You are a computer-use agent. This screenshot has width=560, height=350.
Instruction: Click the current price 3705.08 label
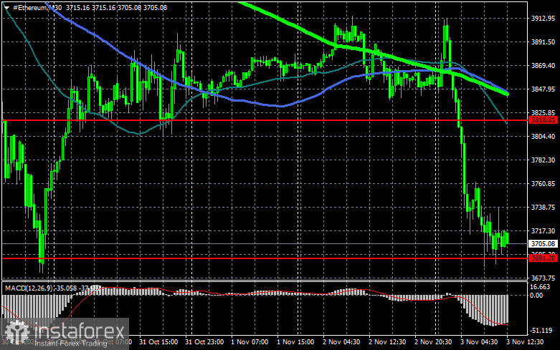point(543,243)
